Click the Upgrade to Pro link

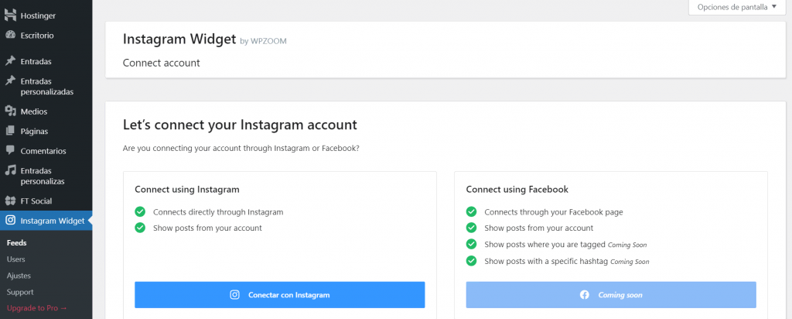[37, 308]
